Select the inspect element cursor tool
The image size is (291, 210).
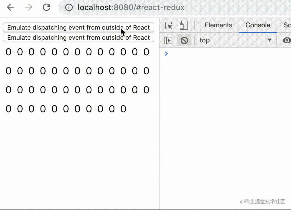click(168, 25)
